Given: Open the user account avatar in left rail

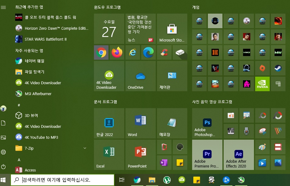Looking at the screenshot, I should point(3,108).
